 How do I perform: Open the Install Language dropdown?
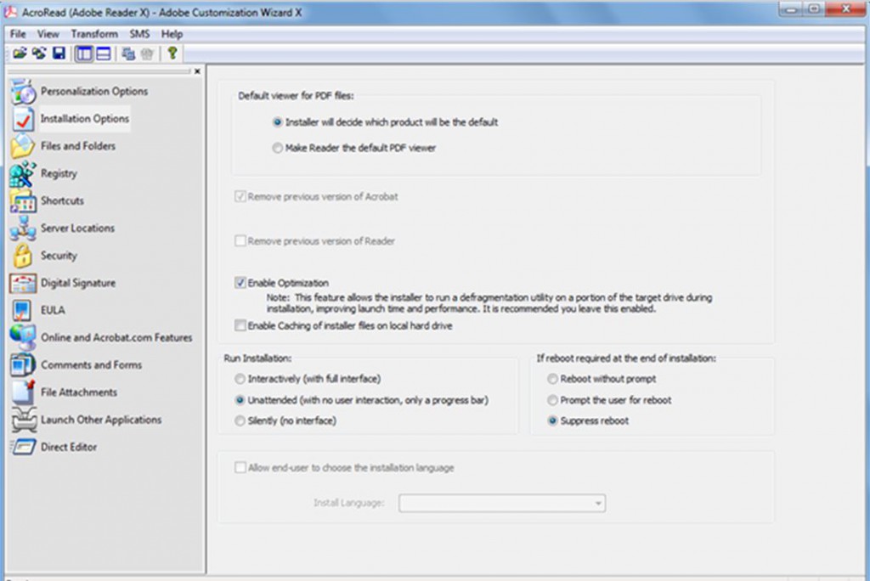click(x=502, y=504)
